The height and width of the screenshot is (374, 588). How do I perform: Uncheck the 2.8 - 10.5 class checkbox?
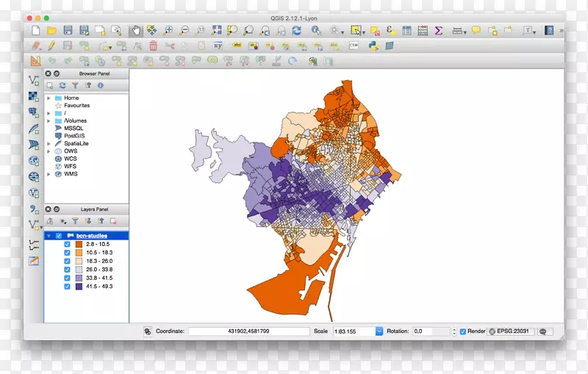pos(68,245)
